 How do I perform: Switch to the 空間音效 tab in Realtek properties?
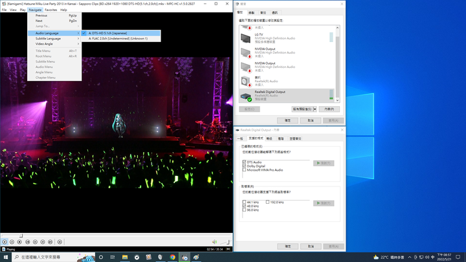[x=295, y=138]
